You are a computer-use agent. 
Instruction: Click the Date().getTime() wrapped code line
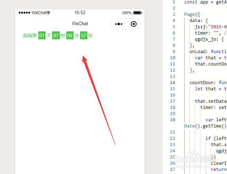(205, 126)
